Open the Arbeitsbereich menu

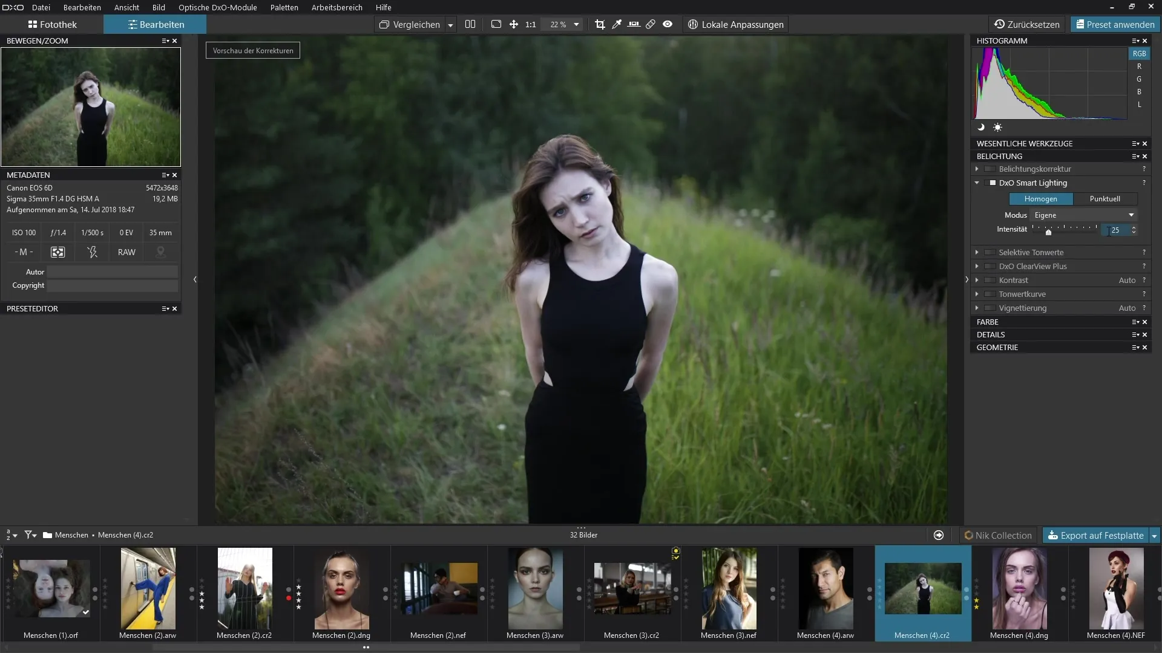point(336,7)
